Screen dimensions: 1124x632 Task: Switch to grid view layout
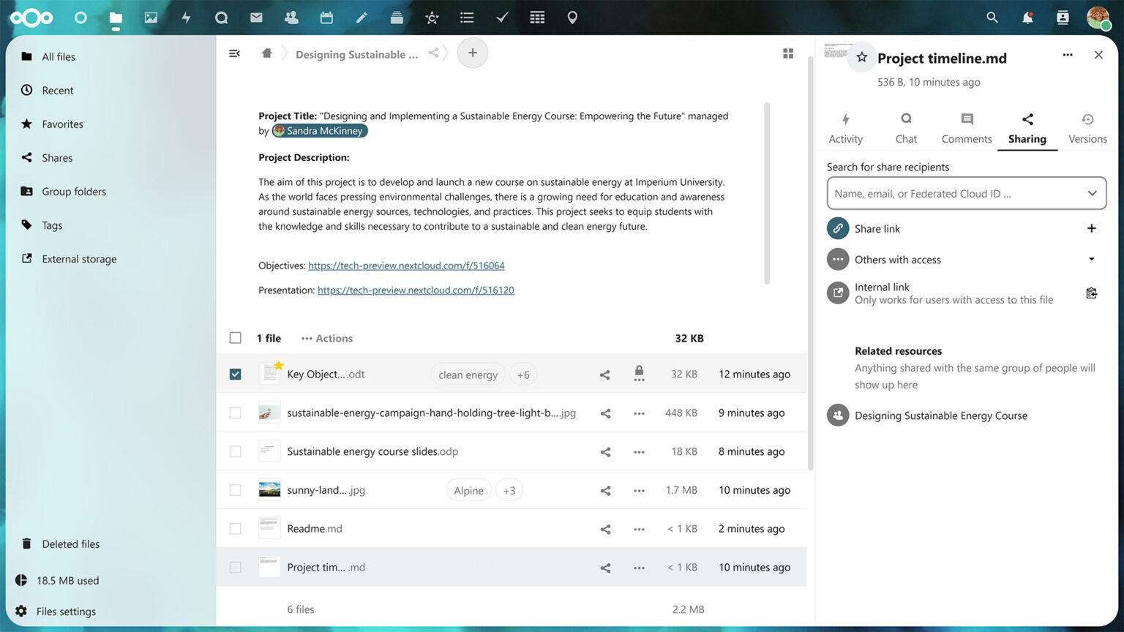pyautogui.click(x=788, y=53)
